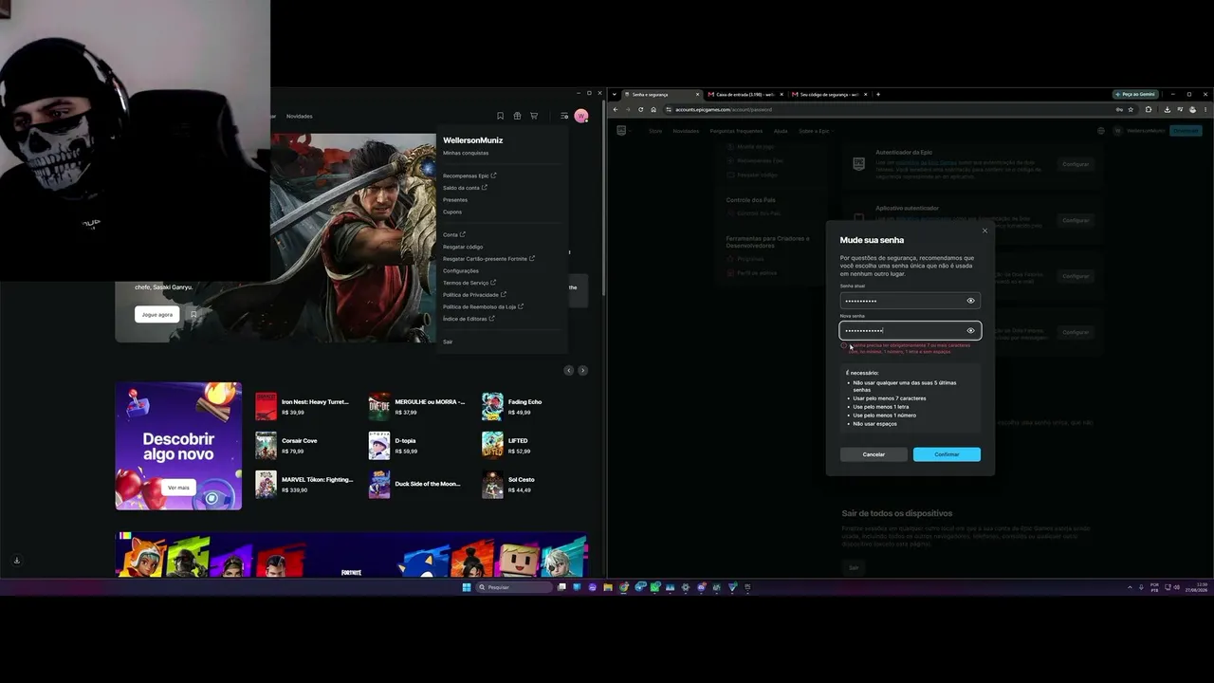The image size is (1214, 683).
Task: Click the pink profile avatar in Epic launcher
Action: coord(581,116)
